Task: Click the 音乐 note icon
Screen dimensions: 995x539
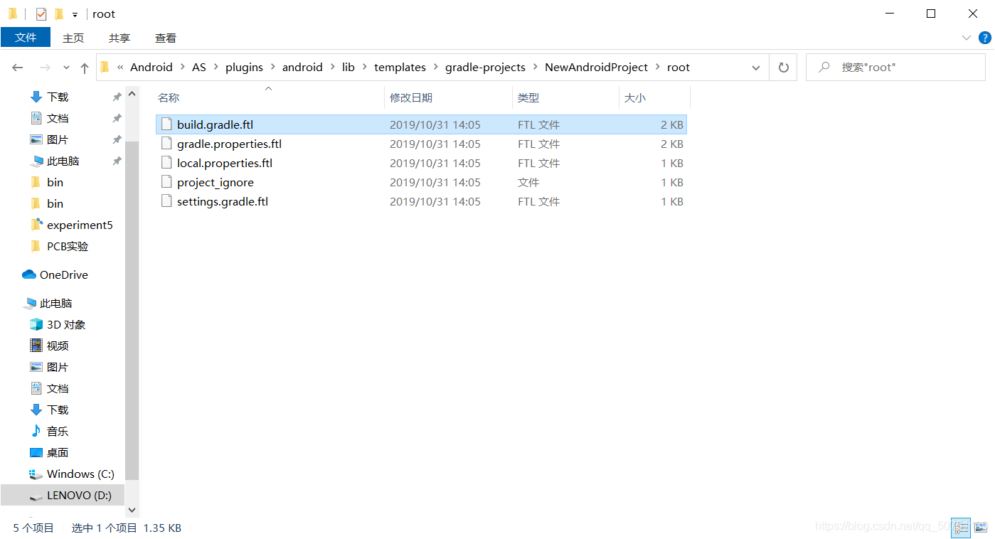Action: (x=36, y=431)
